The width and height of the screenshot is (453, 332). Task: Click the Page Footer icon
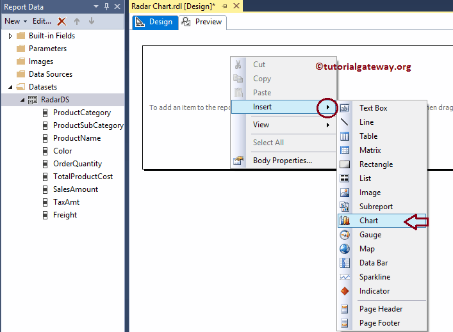[x=344, y=323]
